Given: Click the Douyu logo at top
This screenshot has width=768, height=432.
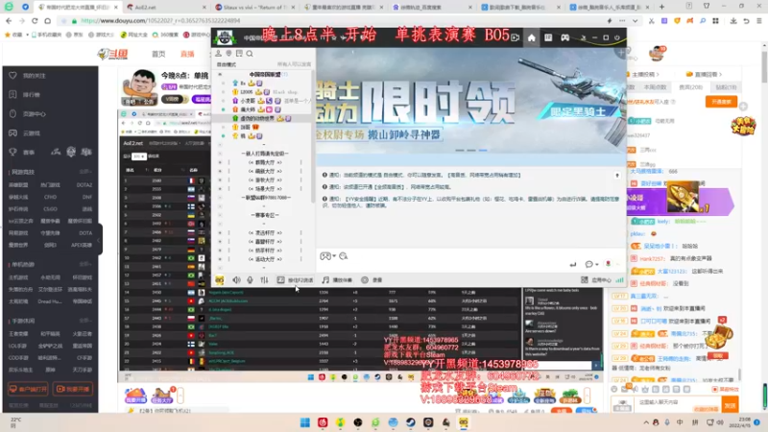Looking at the screenshot, I should 113,54.
